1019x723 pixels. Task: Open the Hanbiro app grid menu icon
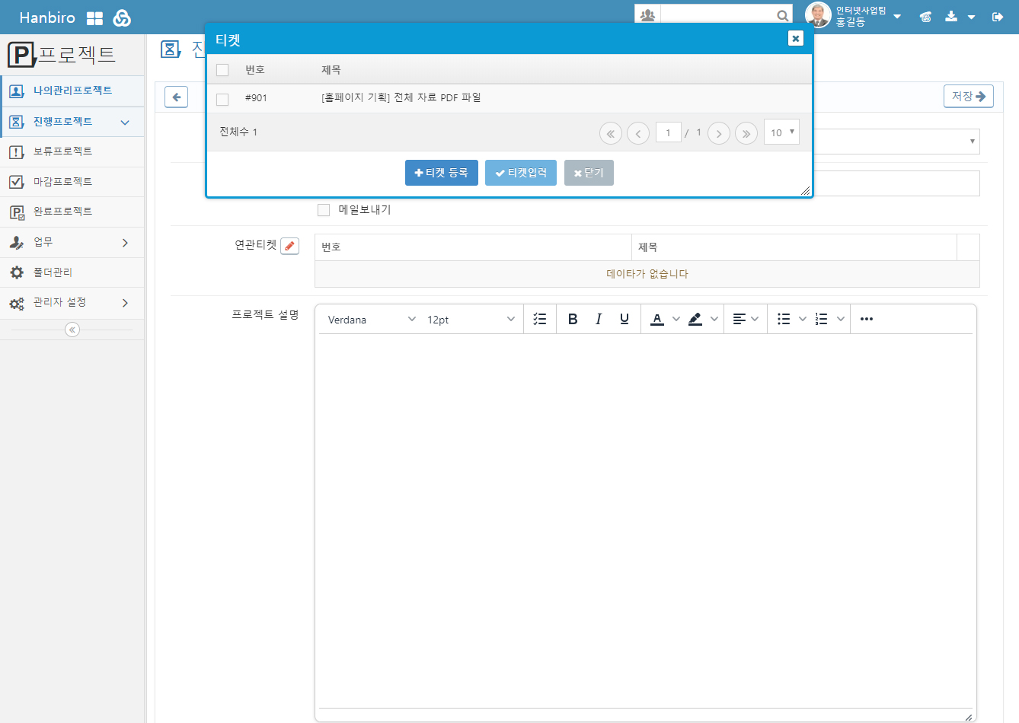tap(94, 18)
